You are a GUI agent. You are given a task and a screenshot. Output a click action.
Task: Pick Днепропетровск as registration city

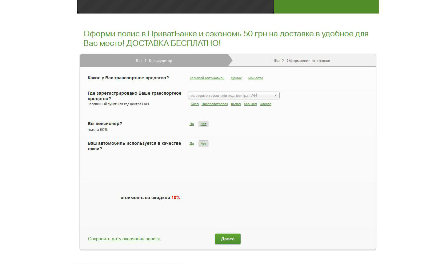[215, 104]
